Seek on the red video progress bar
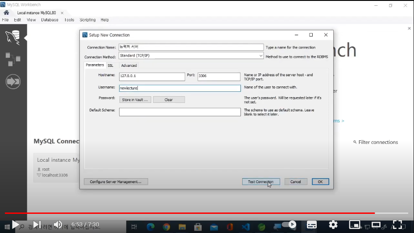414x233 pixels. tap(207, 213)
